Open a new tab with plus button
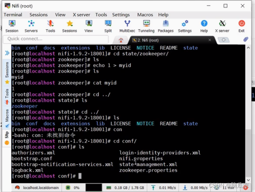This screenshot has width=255, height=192. (x=223, y=40)
